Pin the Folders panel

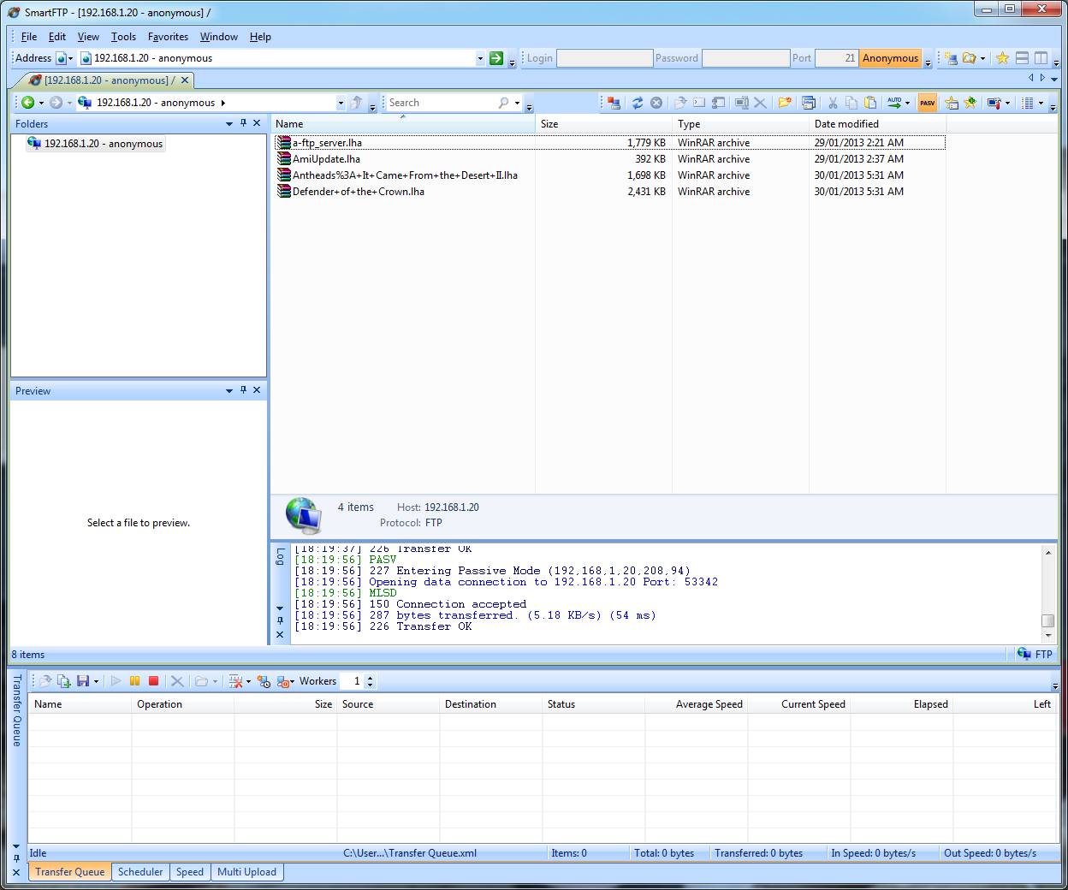point(243,123)
